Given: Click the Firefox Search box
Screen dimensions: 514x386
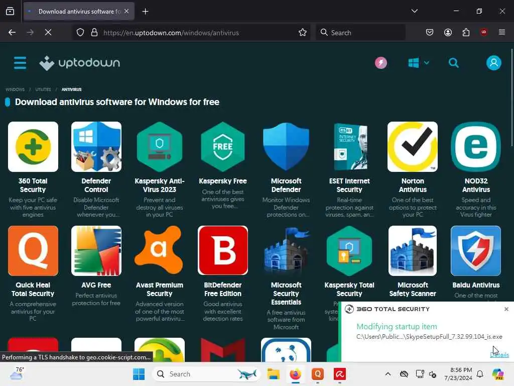Looking at the screenshot, I should pos(360,33).
